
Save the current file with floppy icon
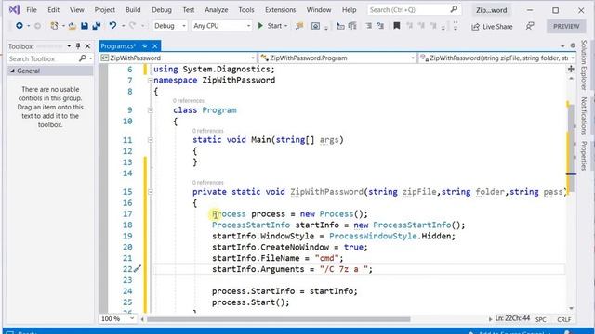point(85,26)
